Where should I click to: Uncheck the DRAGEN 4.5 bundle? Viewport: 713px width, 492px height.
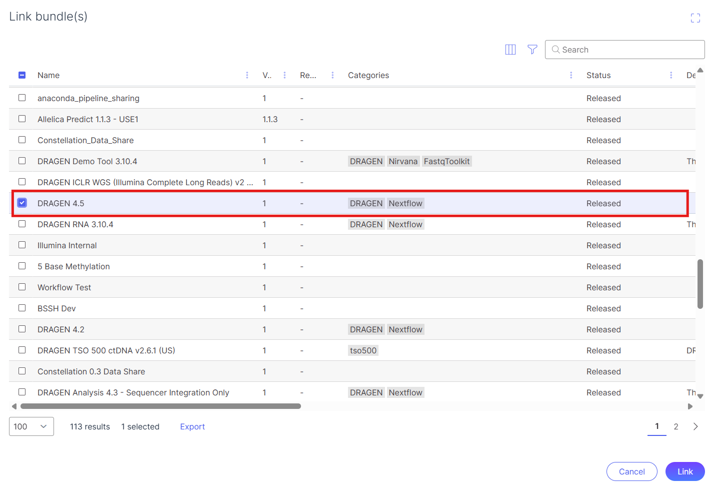(22, 203)
